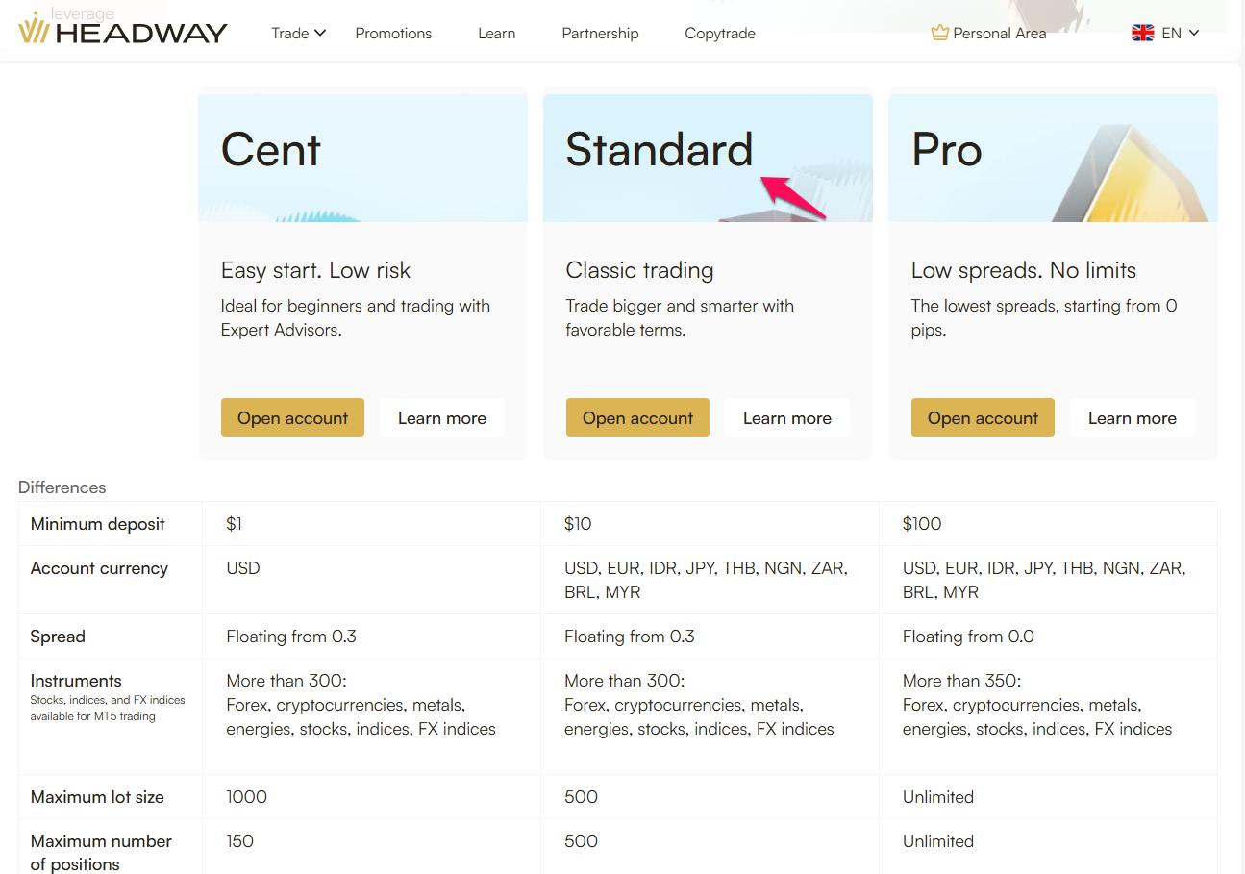Learn more about the Cent account
The image size is (1245, 874).
442,417
